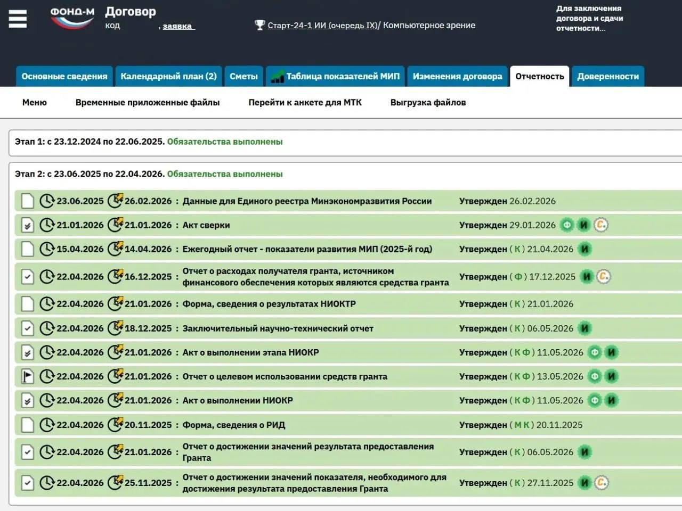
Task: Open checked document icon for Заключительный научно-технический отчет
Action: [28, 328]
